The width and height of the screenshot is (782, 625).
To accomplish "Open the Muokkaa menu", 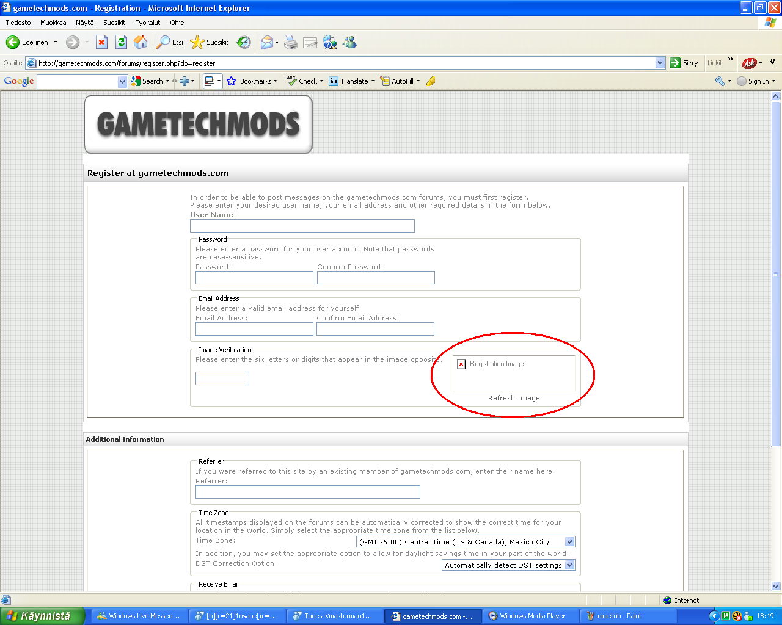I will pos(53,23).
